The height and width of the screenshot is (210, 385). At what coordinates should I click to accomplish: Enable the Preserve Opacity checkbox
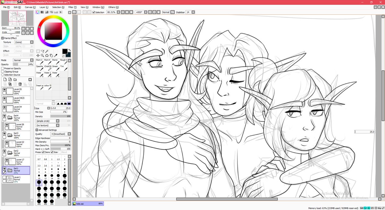click(x=3, y=68)
